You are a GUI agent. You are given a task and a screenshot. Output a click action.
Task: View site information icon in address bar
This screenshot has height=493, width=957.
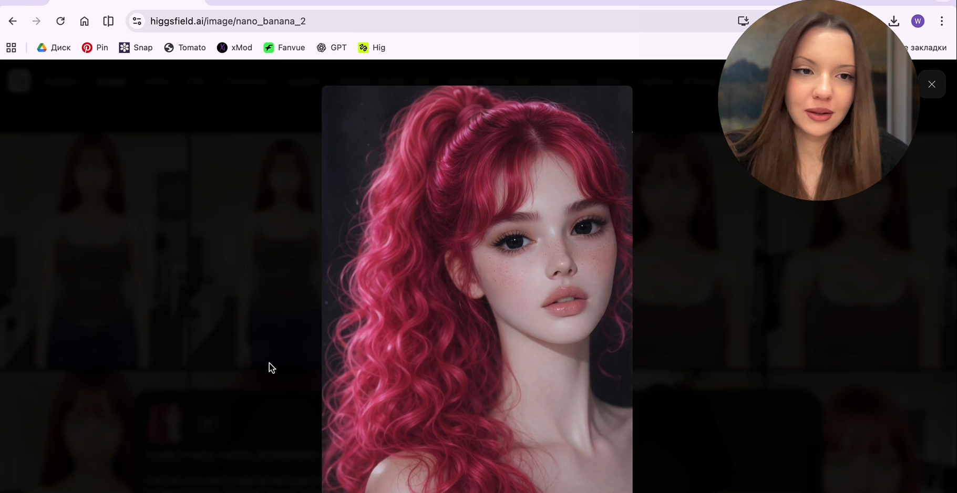137,21
